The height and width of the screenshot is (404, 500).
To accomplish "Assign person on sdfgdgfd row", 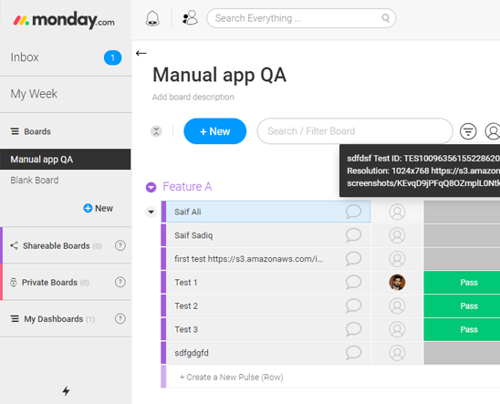I will (x=397, y=353).
